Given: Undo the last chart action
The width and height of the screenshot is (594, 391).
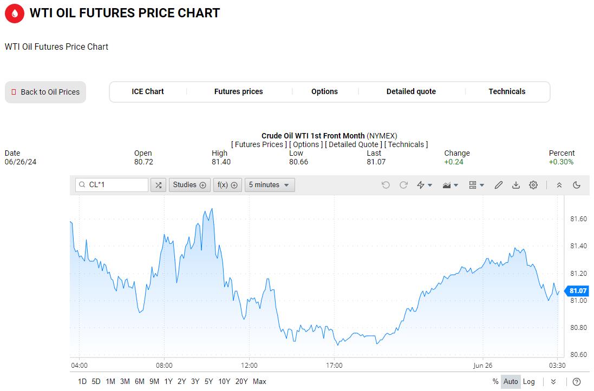Looking at the screenshot, I should tap(386, 185).
